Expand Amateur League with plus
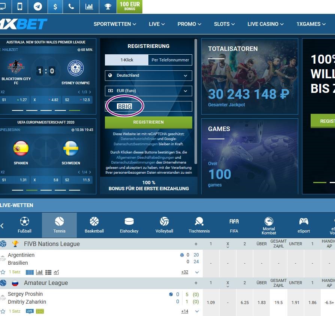 196,283
